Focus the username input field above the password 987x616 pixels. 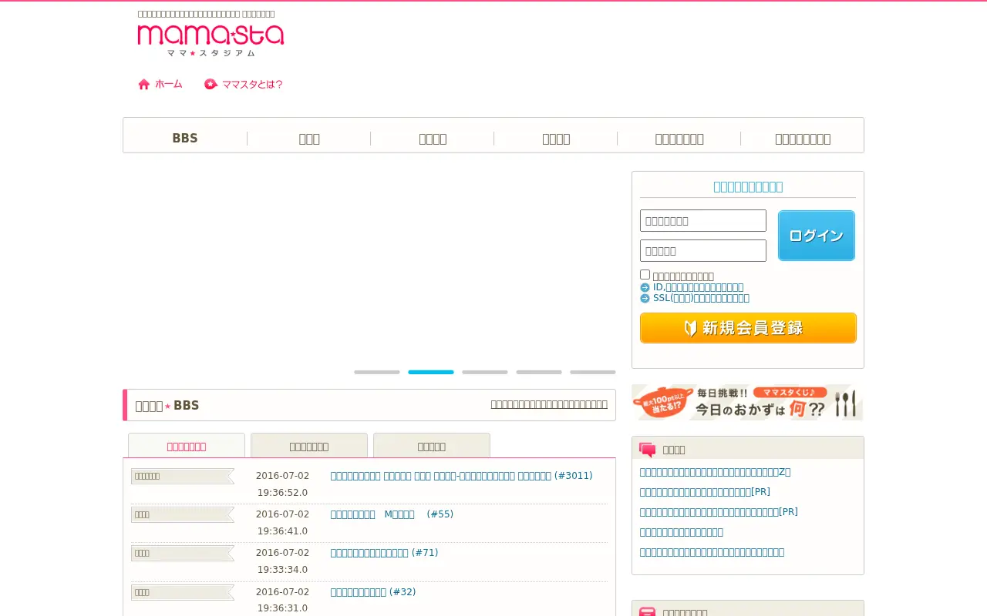pos(703,221)
